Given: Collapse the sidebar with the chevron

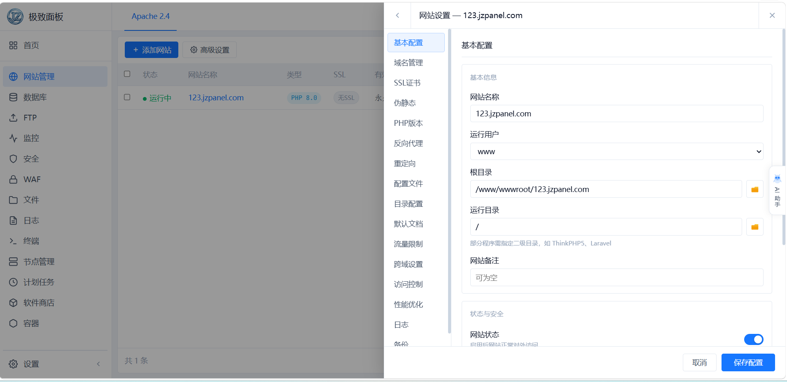Looking at the screenshot, I should pos(98,364).
